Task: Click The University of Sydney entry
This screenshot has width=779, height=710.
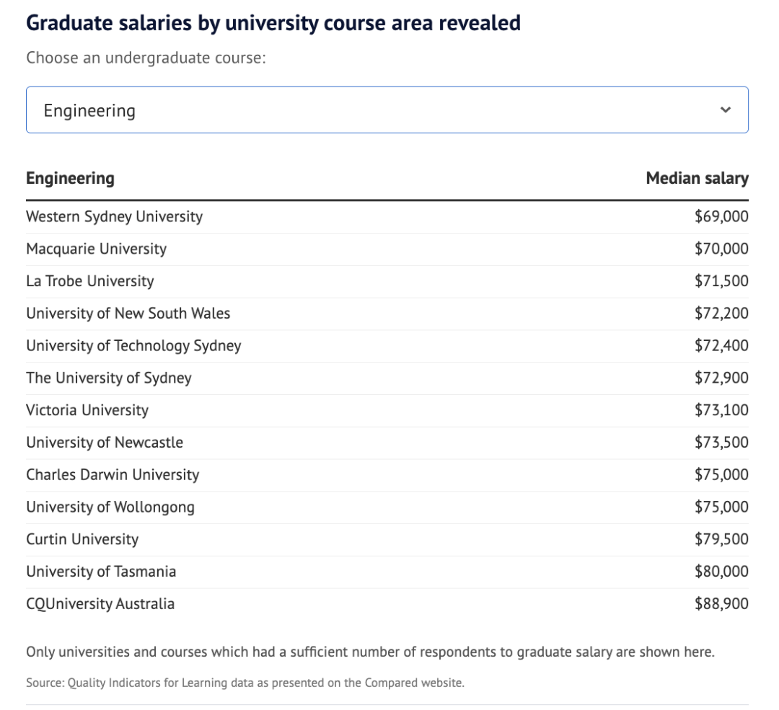Action: (x=109, y=378)
